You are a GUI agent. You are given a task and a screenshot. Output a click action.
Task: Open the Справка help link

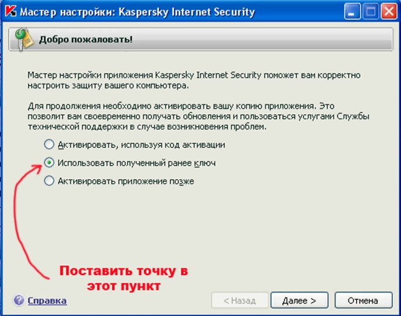pyautogui.click(x=47, y=301)
